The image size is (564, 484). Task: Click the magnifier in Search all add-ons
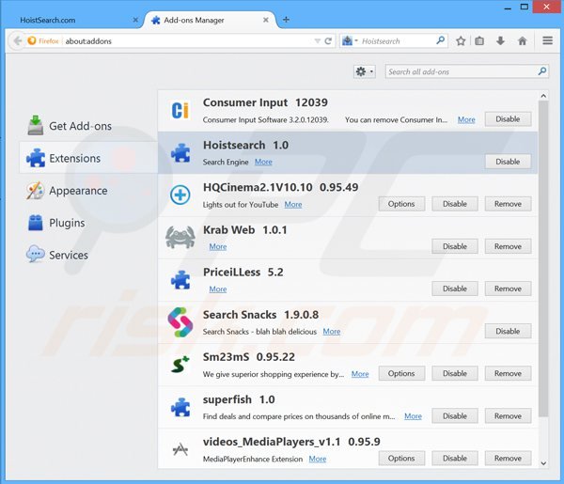pos(542,71)
